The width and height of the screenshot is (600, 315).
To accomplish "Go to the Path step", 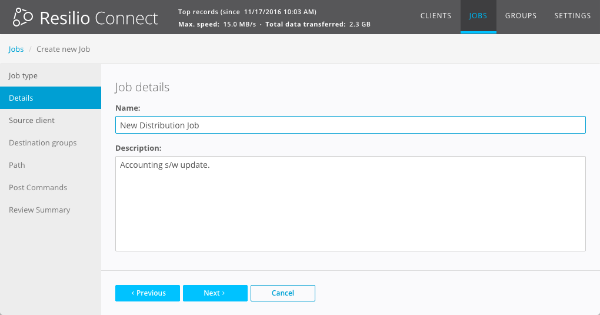I will (x=17, y=165).
